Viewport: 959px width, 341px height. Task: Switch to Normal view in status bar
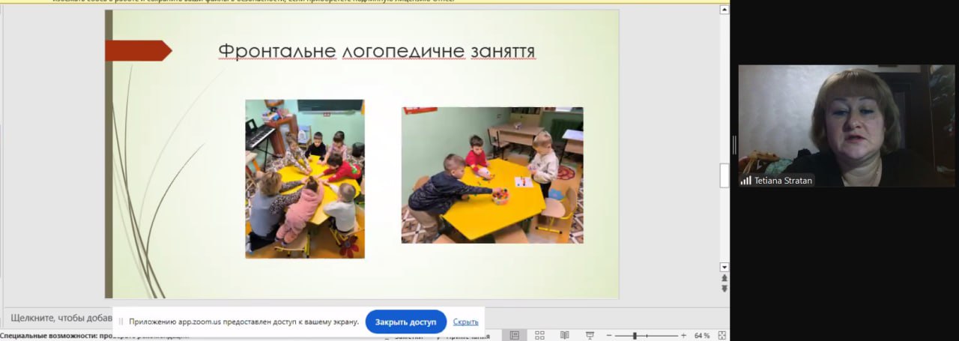514,335
